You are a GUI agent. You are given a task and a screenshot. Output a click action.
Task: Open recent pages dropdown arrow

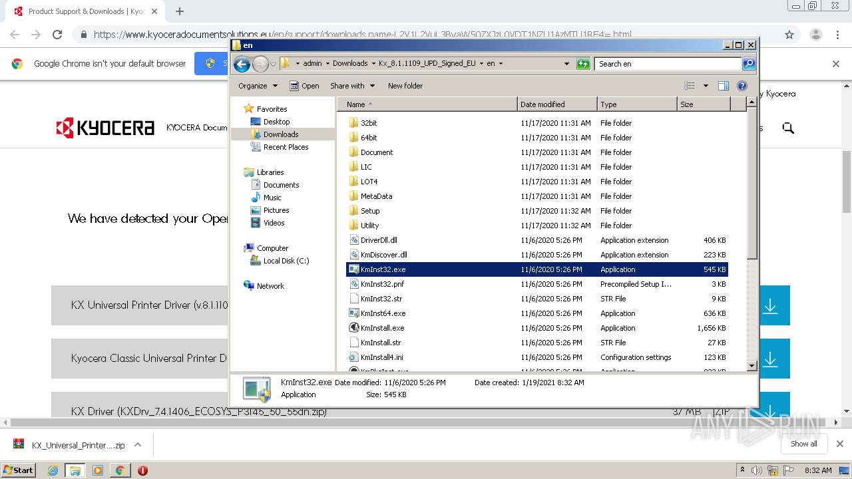(273, 65)
